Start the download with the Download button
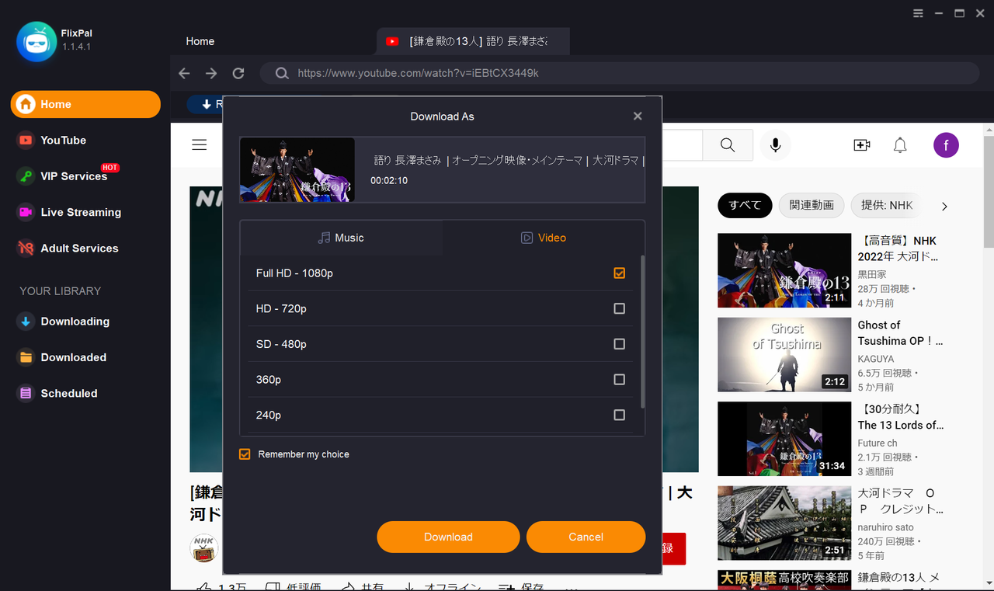The width and height of the screenshot is (994, 591). 448,537
